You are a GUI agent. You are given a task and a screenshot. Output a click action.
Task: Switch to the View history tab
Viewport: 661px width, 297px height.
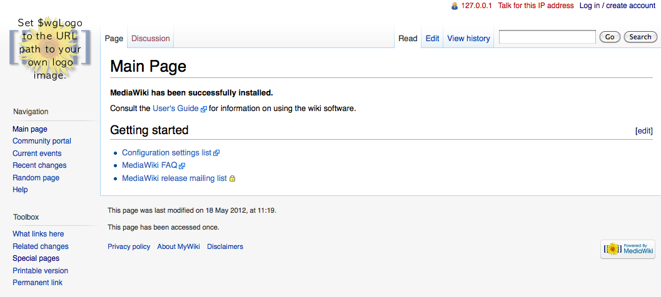click(x=468, y=39)
